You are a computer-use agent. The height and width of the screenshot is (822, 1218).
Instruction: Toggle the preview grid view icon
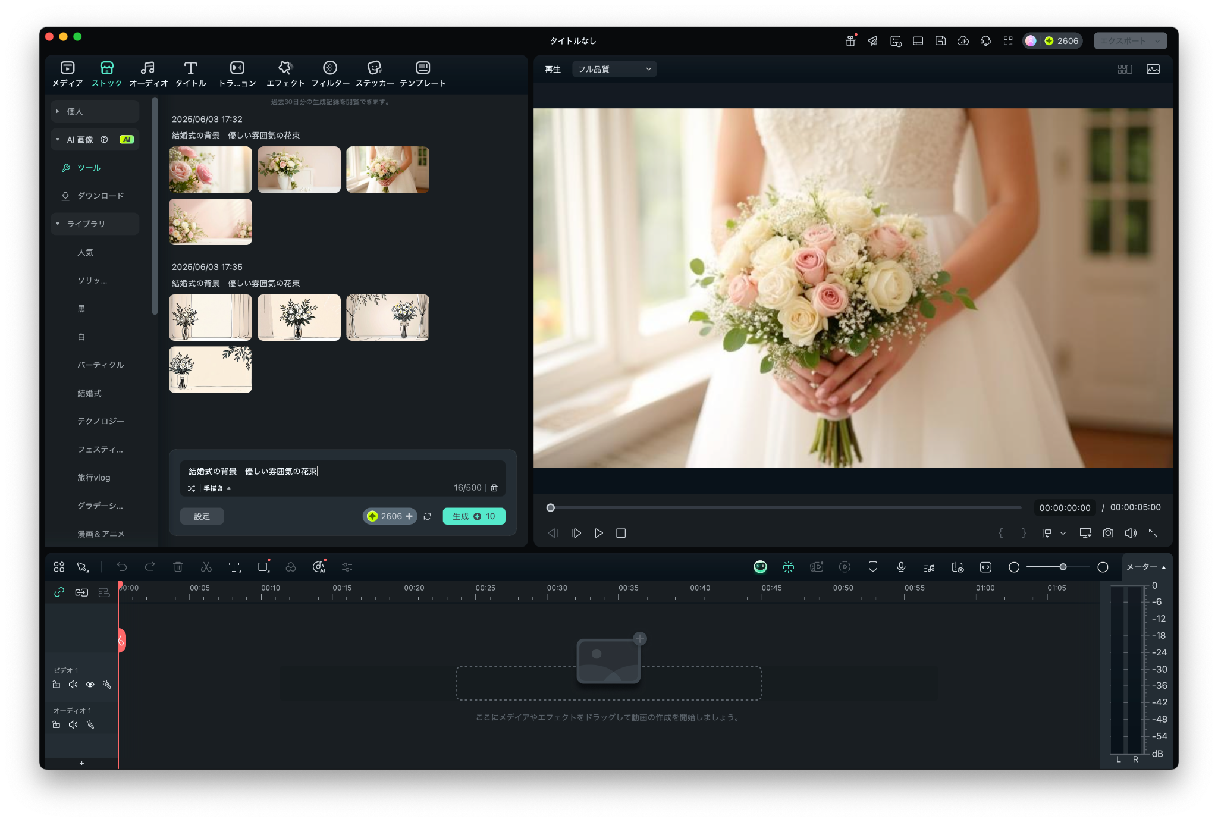click(1125, 69)
